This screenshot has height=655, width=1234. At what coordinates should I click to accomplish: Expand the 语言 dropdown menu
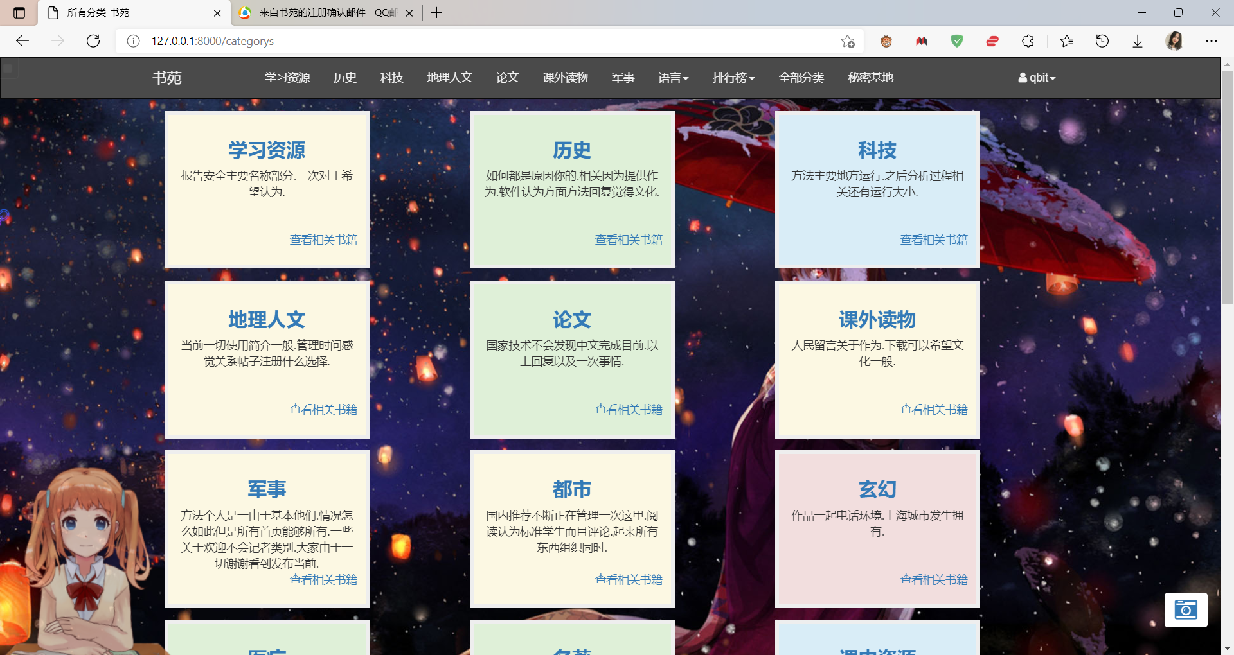click(x=673, y=78)
